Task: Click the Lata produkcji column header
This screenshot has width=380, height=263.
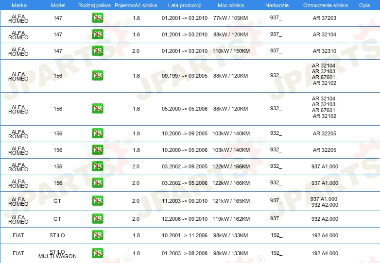Action: pos(185,5)
